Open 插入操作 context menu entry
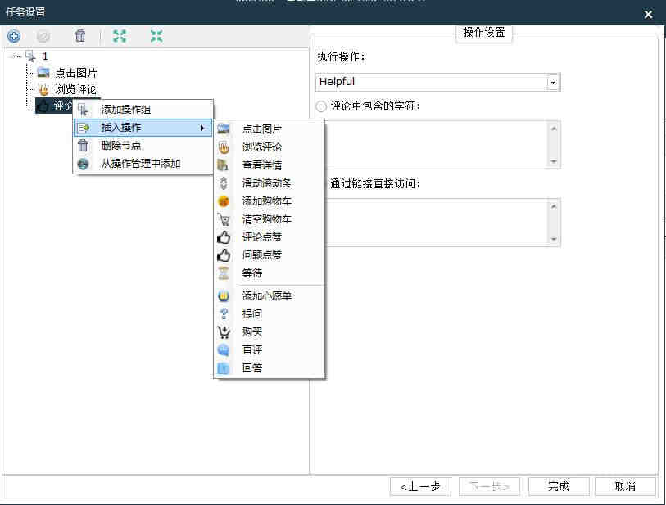The width and height of the screenshot is (666, 505). pos(143,128)
